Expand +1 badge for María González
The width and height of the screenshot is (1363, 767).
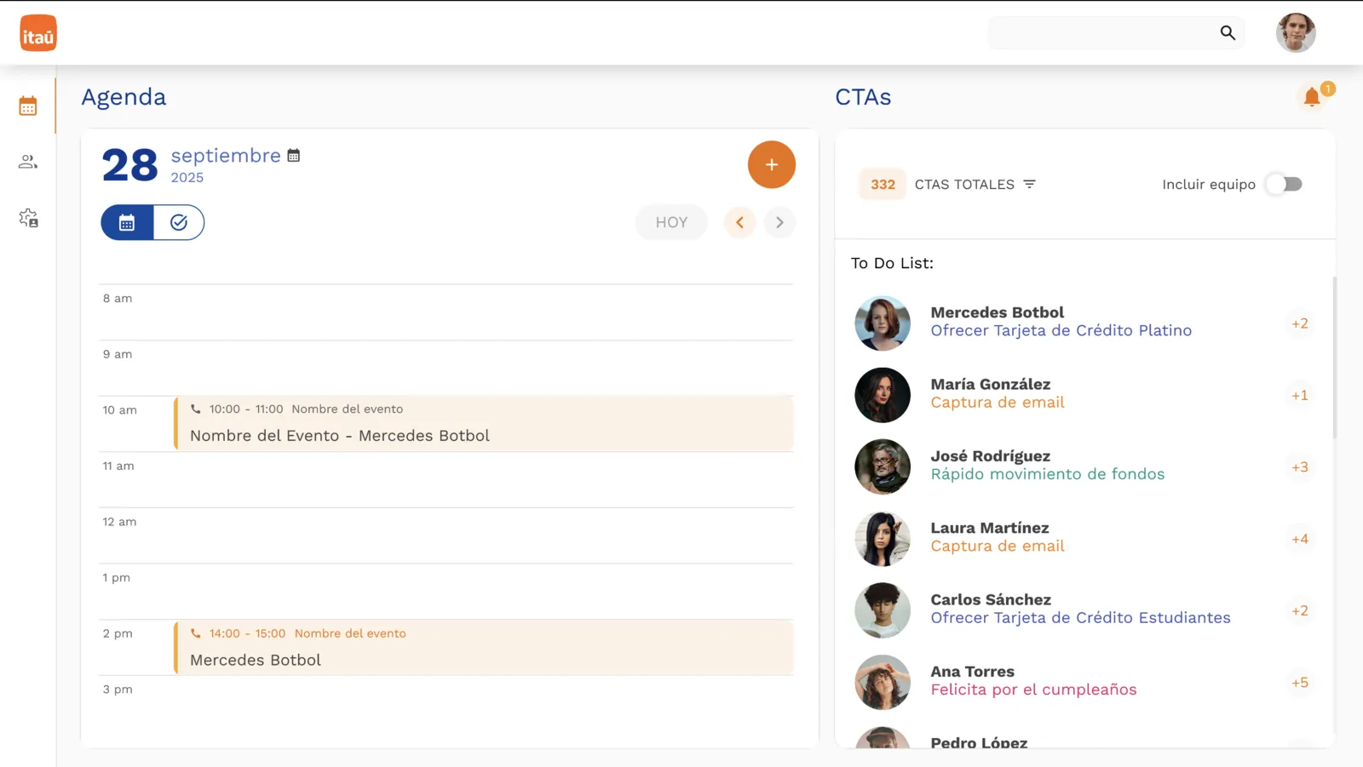(1300, 395)
